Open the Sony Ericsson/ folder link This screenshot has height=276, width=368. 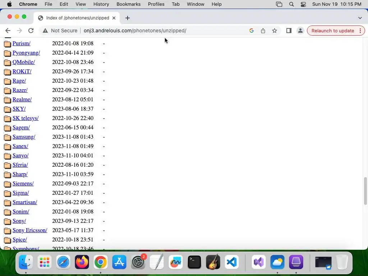tap(30, 230)
